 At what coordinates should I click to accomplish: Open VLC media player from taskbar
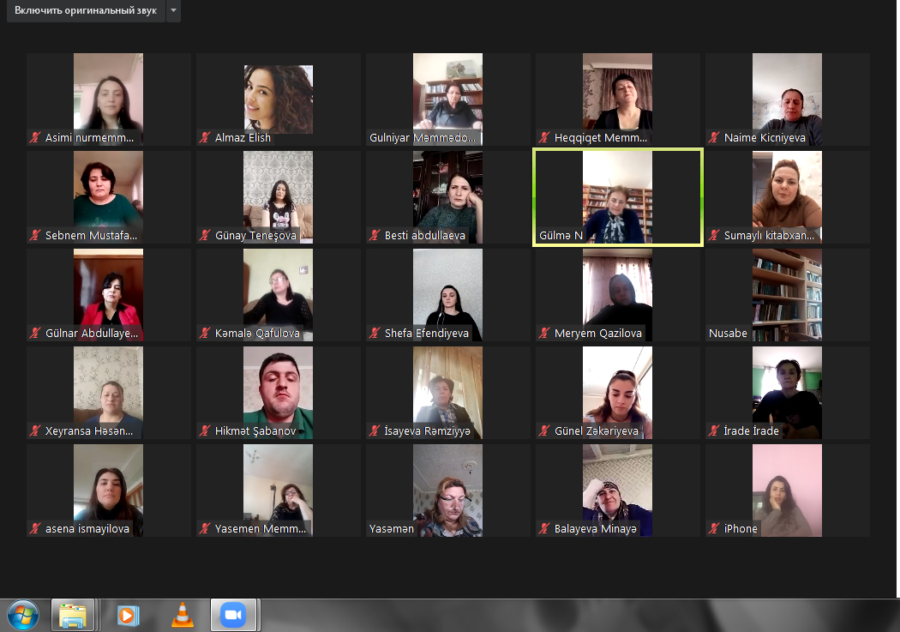coord(182,616)
